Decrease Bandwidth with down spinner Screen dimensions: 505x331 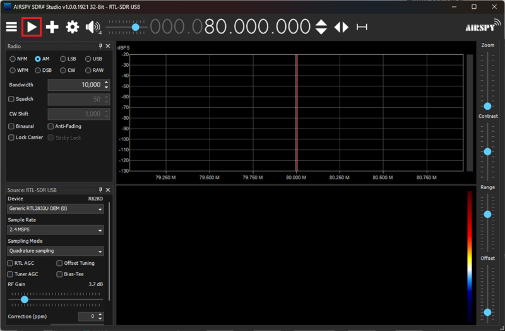(107, 87)
